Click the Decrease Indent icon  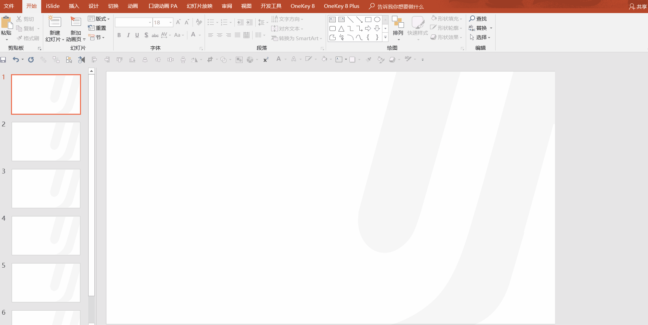point(241,22)
